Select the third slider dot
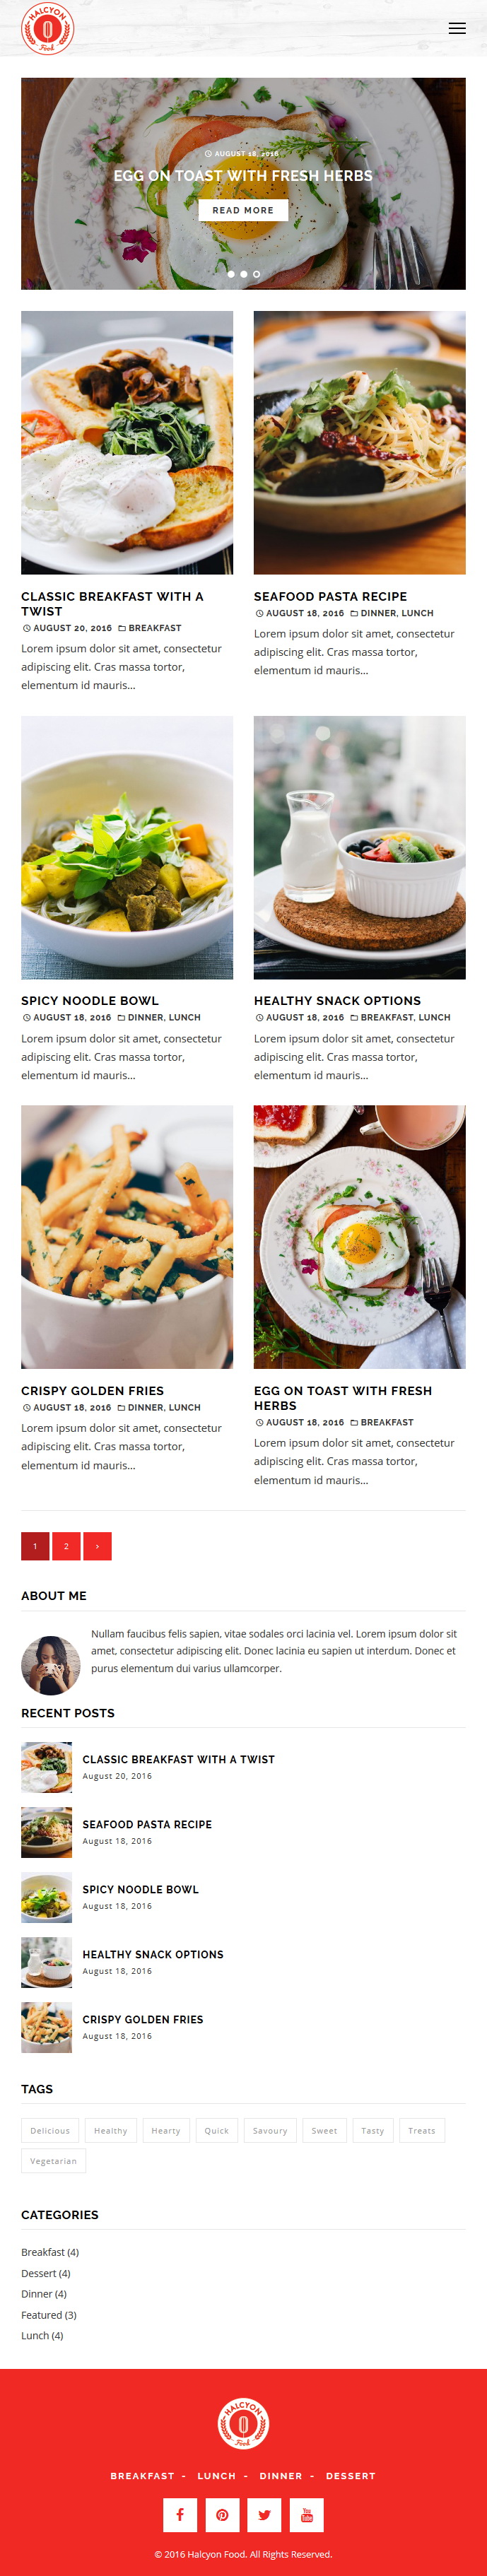487x2576 pixels. click(x=256, y=274)
